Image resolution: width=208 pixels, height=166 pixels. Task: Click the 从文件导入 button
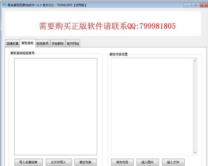click(59, 162)
